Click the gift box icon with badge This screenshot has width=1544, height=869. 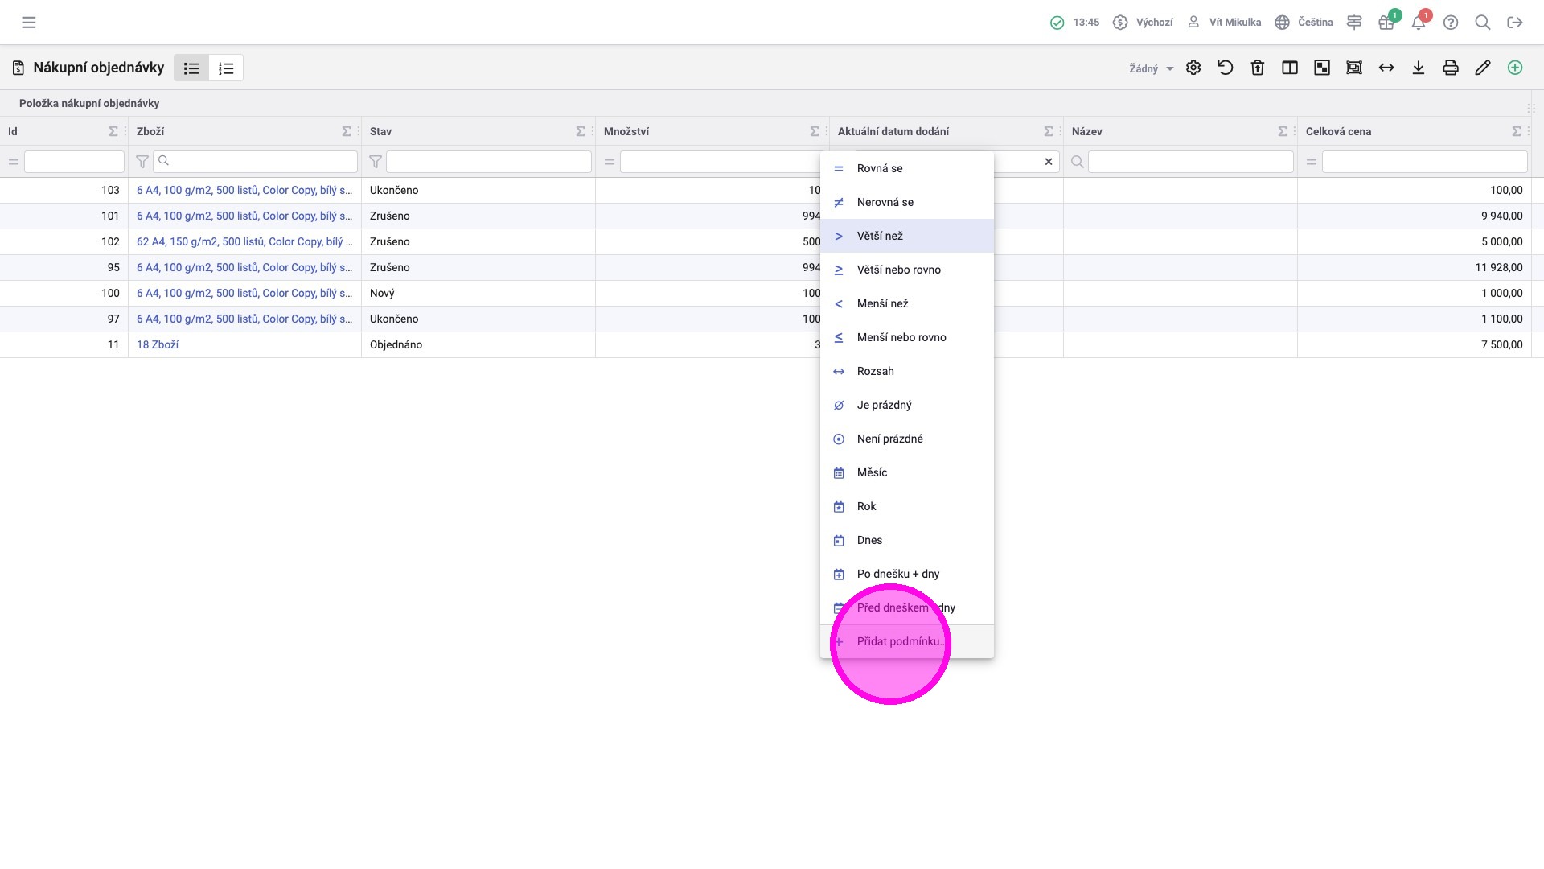click(x=1386, y=23)
